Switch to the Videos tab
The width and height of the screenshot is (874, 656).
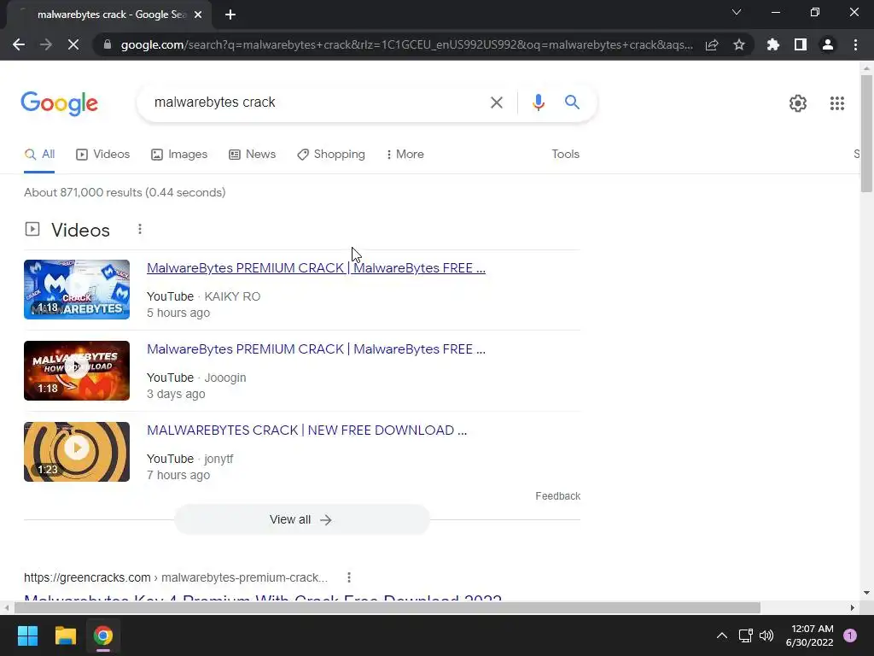pos(102,155)
